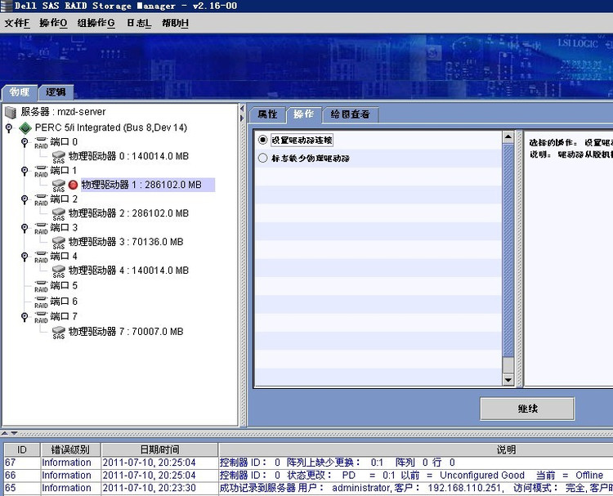
Task: Open the 绘图查看 tab
Action: tap(350, 114)
